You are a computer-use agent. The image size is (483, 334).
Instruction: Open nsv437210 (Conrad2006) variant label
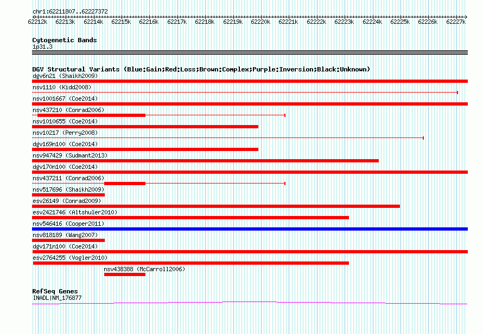[x=68, y=110]
